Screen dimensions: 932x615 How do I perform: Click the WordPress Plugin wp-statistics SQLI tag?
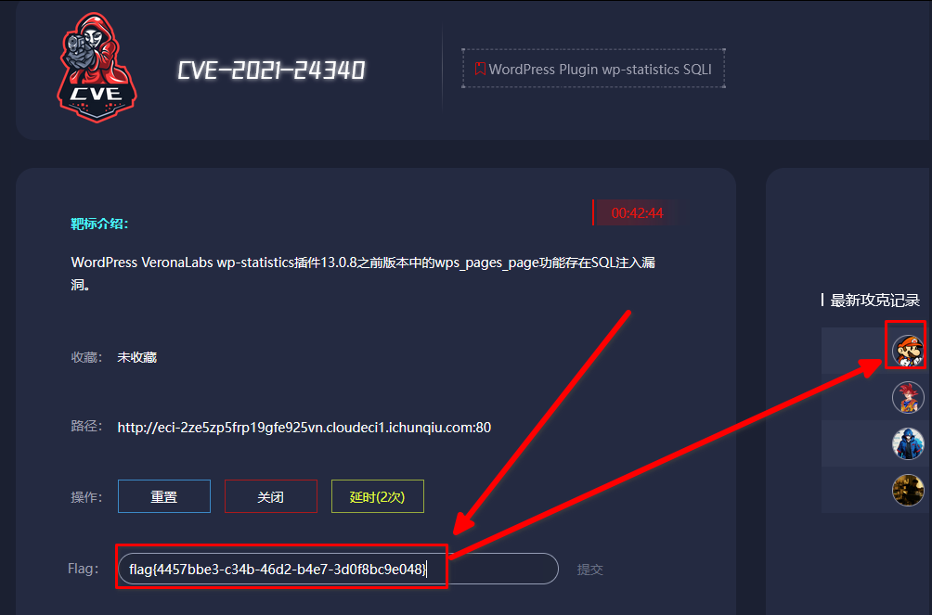(594, 69)
